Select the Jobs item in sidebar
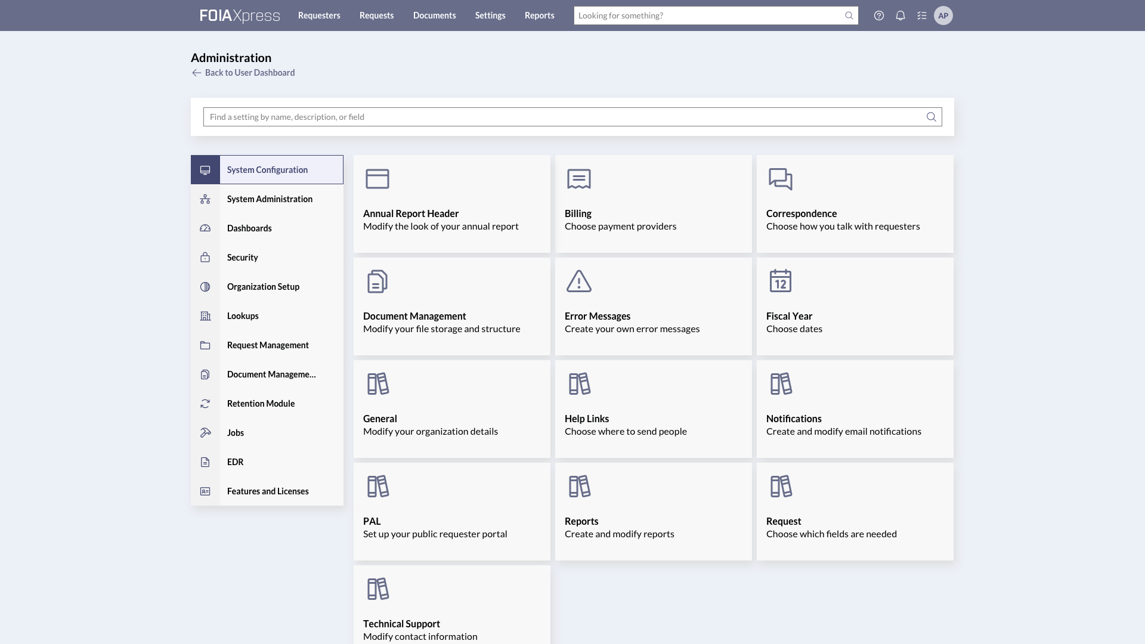The height and width of the screenshot is (644, 1145). point(205,432)
